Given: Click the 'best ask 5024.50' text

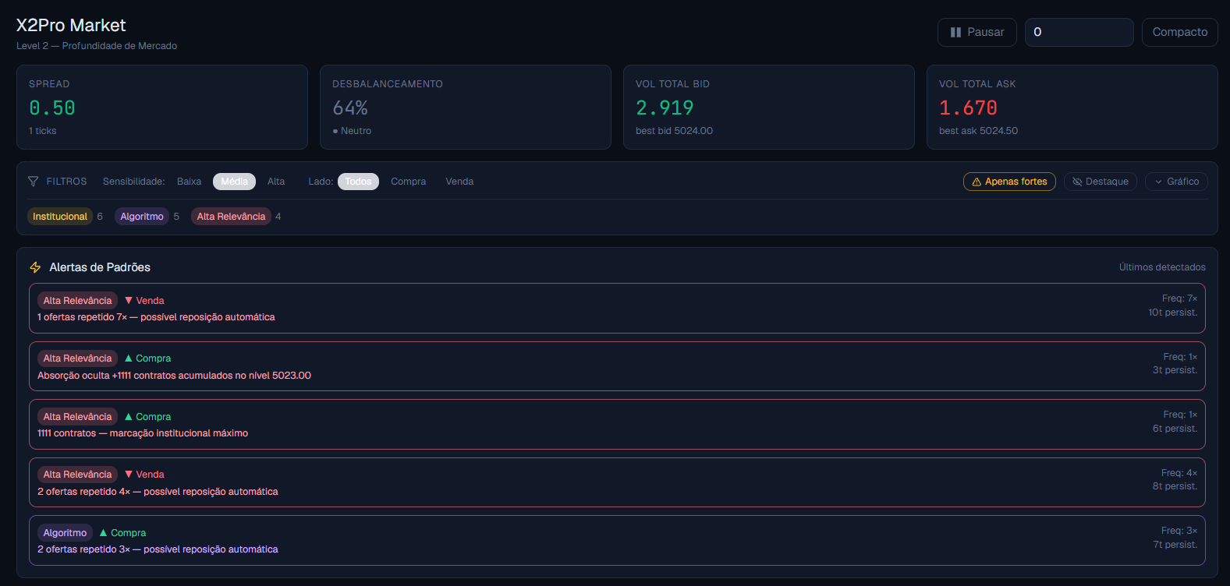Looking at the screenshot, I should (x=978, y=131).
